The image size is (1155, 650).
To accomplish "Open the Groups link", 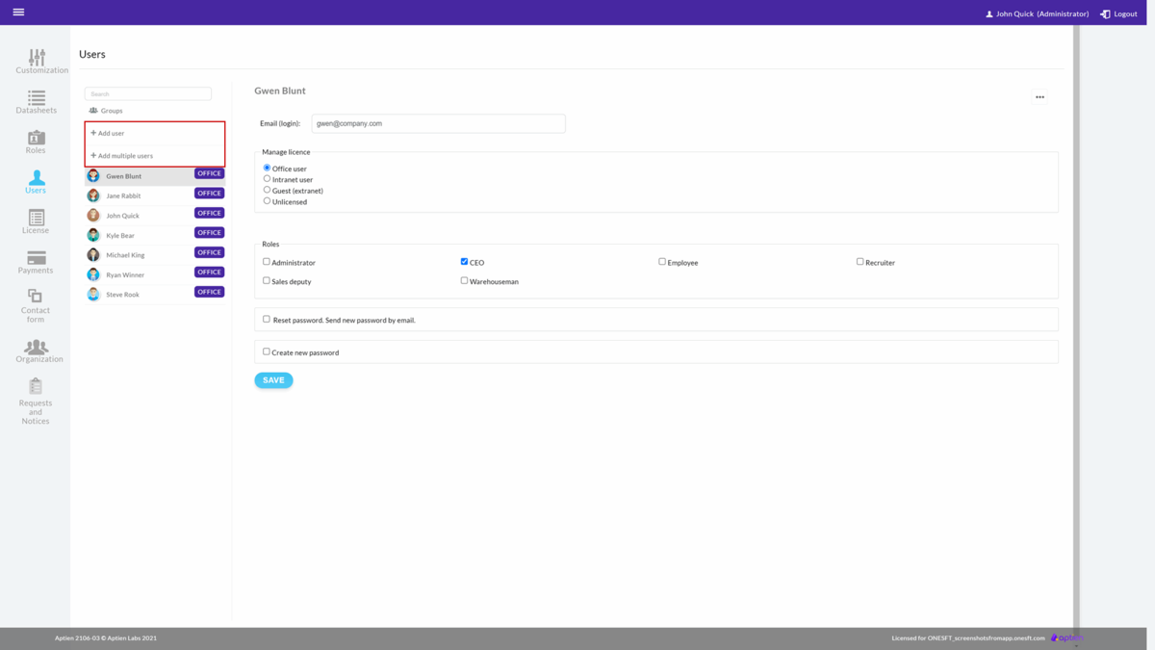I will 112,111.
